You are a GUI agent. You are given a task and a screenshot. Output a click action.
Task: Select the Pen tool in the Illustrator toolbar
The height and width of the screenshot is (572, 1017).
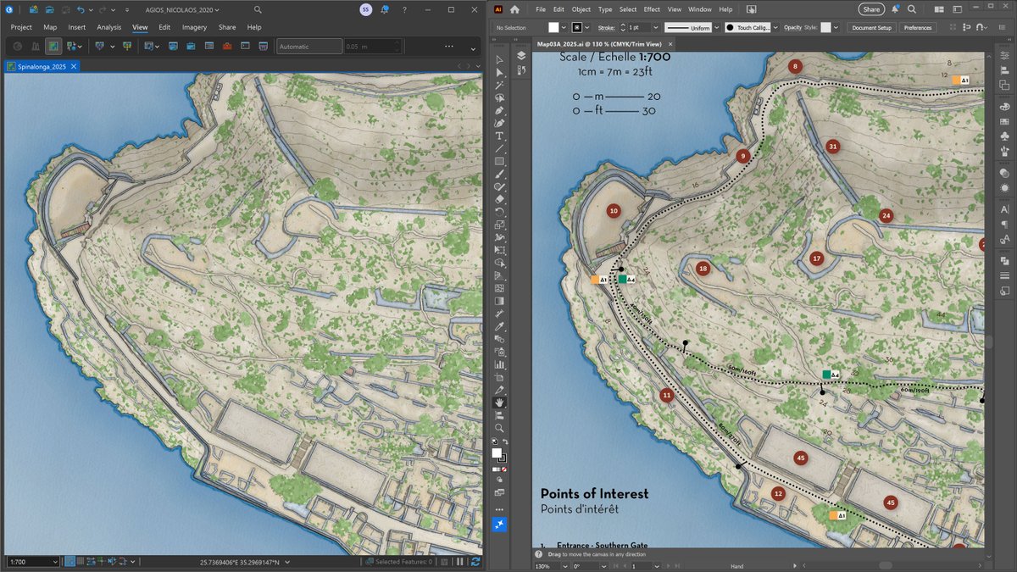500,110
